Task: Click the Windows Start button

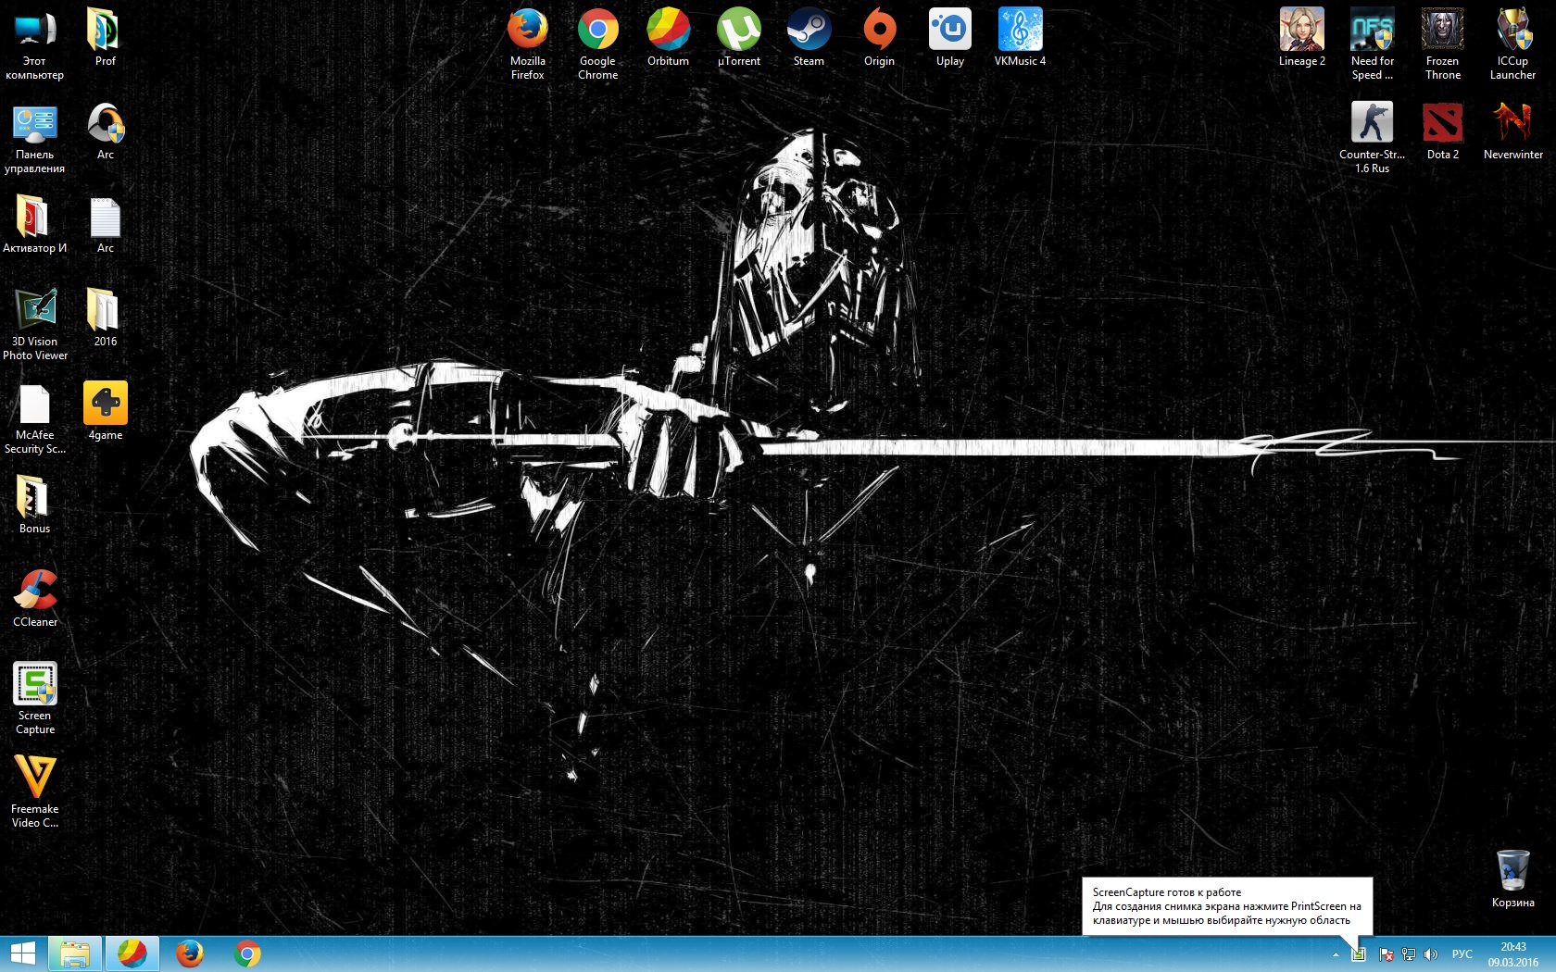Action: (x=22, y=953)
